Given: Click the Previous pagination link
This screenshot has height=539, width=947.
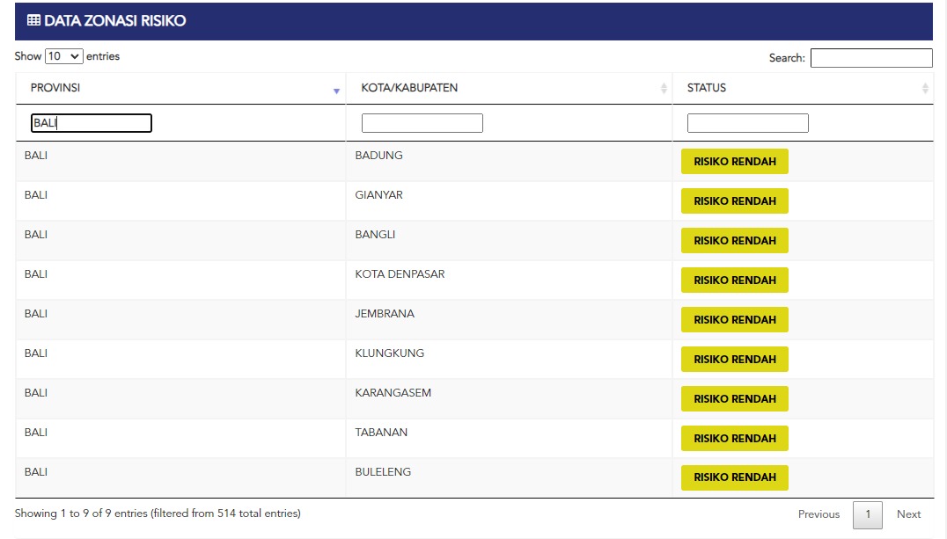Looking at the screenshot, I should point(819,514).
